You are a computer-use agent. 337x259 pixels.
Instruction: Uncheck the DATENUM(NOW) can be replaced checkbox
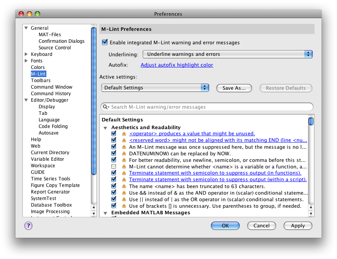pyautogui.click(x=114, y=153)
